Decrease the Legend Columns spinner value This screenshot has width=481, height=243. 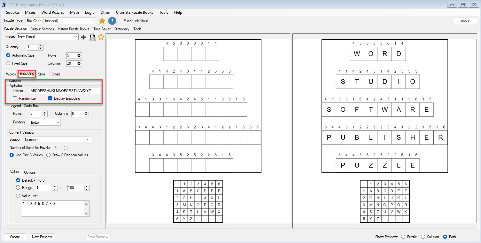[x=86, y=115]
